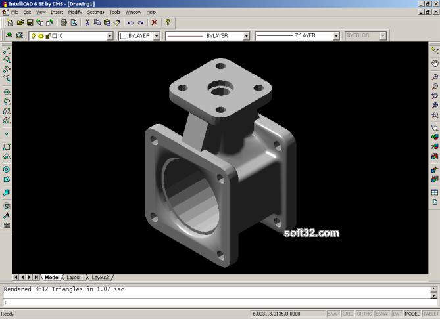Select the Ellipse tool in the draw toolbar

(x=7, y=111)
